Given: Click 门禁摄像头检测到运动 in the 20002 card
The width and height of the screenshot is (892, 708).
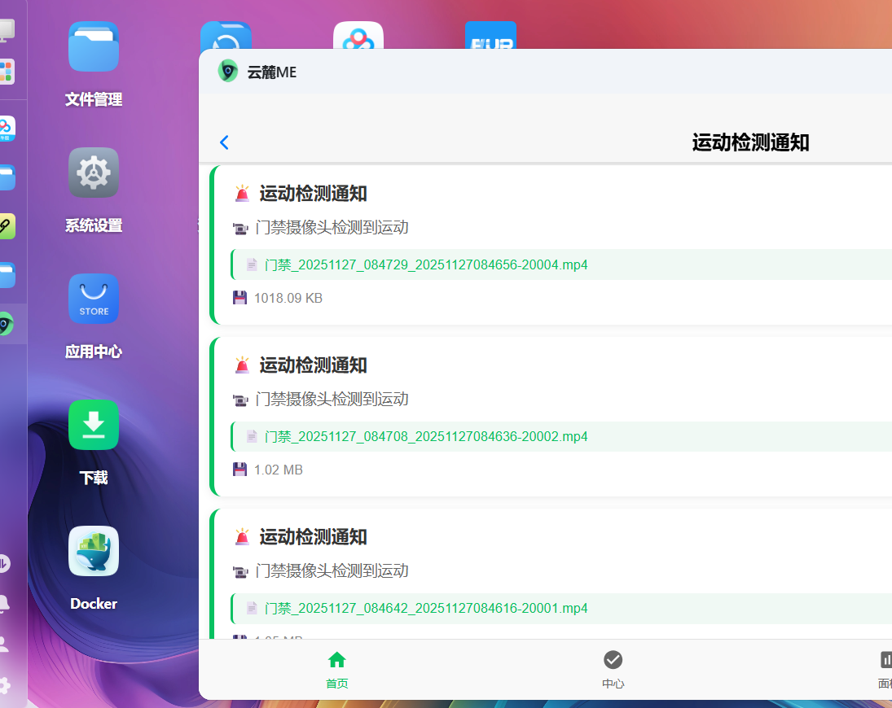Looking at the screenshot, I should 332,399.
